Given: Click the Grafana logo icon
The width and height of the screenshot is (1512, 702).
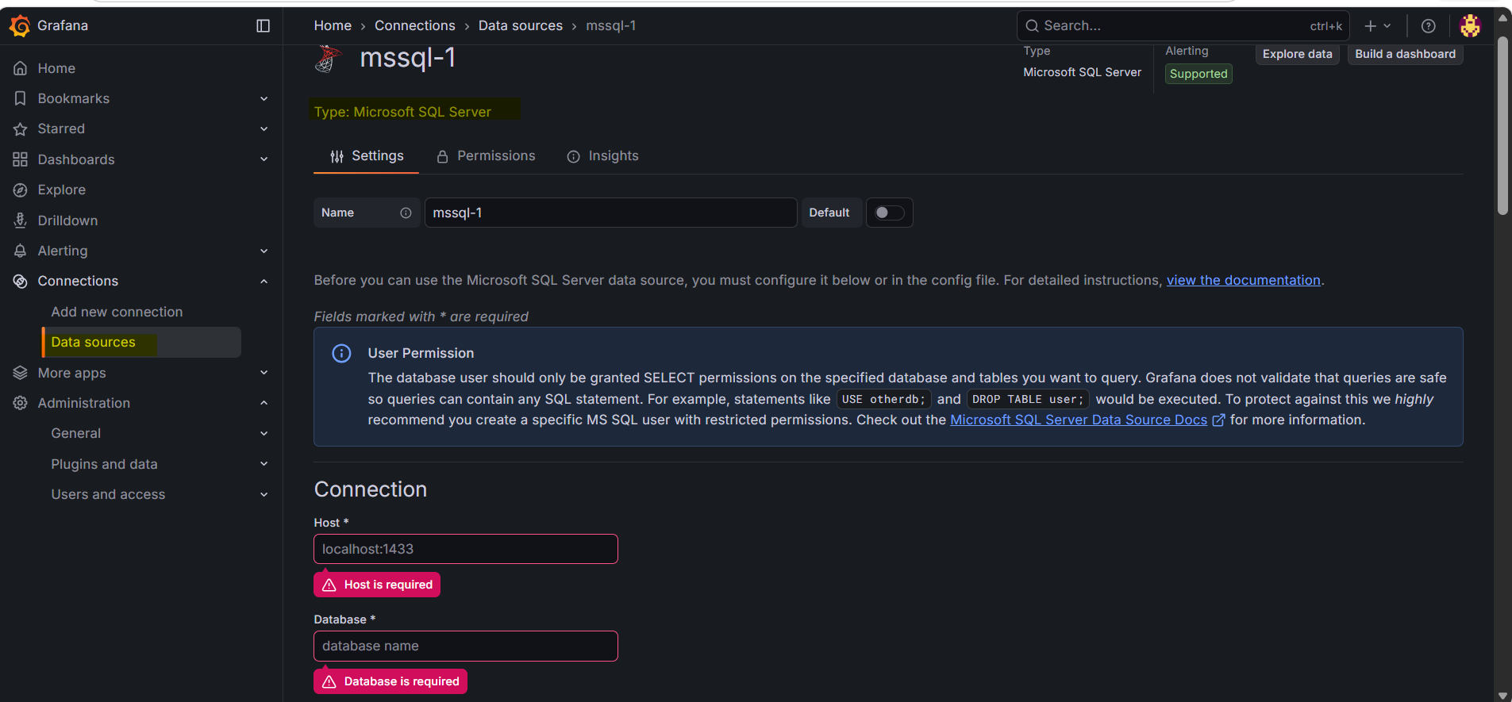Looking at the screenshot, I should pos(20,26).
